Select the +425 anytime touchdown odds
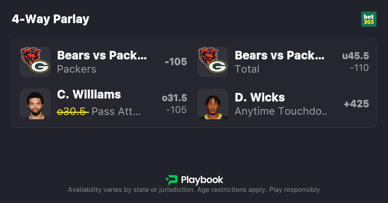388x203 pixels. click(x=356, y=104)
